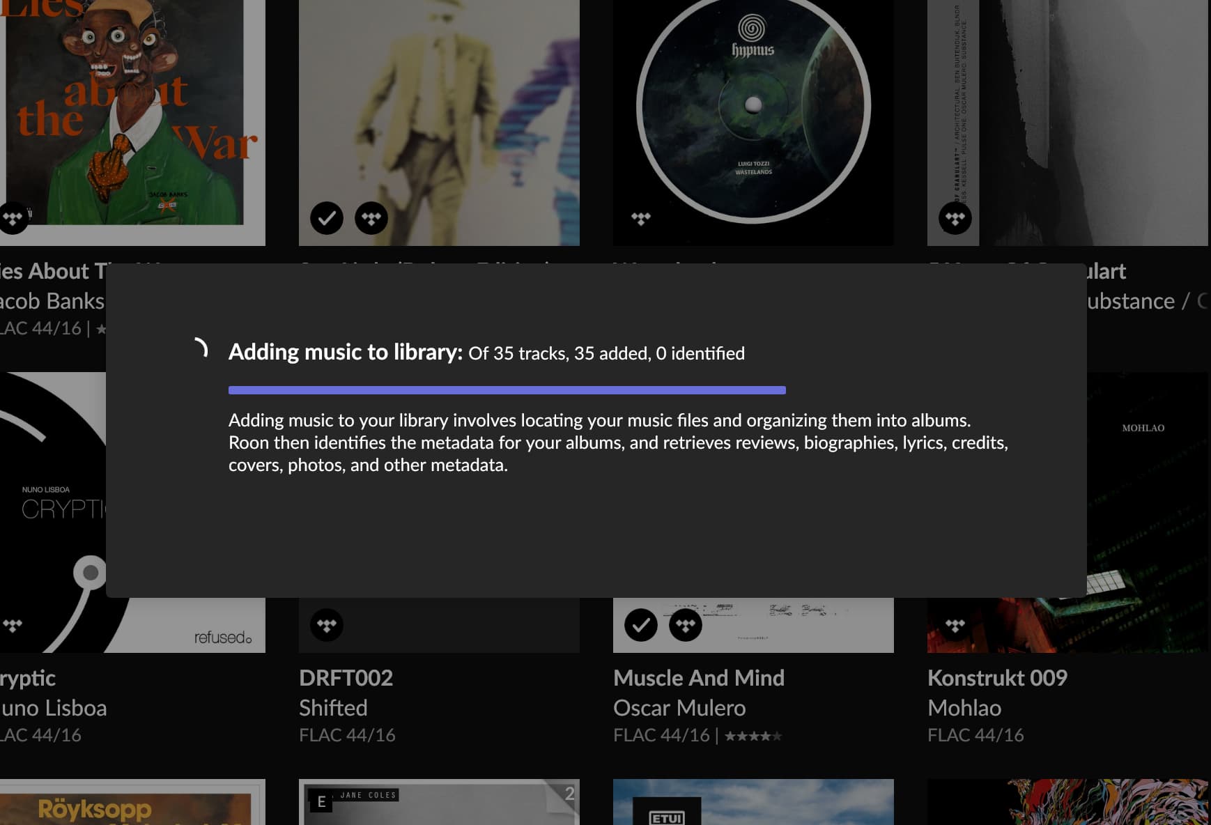
Task: Open the Nuno Lisboa Cryptic album artwork
Action: pyautogui.click(x=52, y=512)
